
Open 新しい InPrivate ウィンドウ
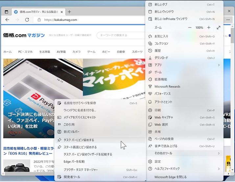click(184, 19)
